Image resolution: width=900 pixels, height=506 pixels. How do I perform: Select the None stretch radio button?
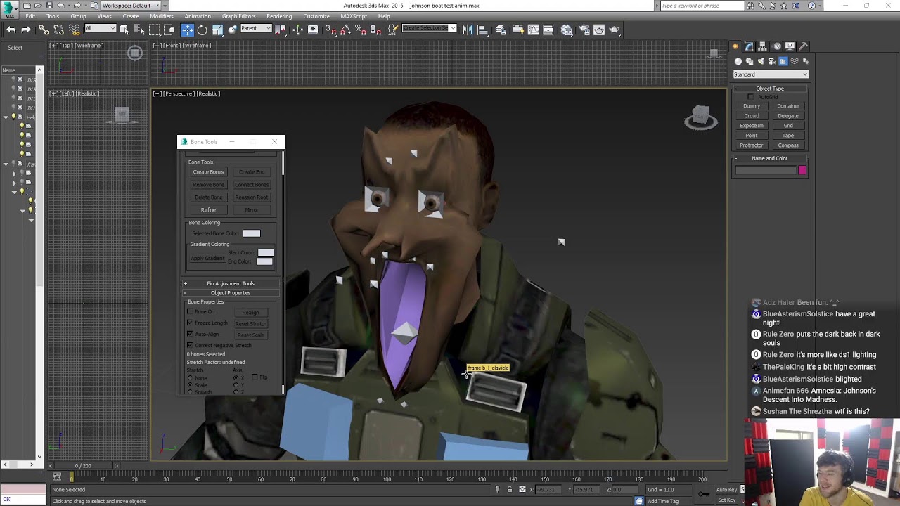tap(190, 378)
